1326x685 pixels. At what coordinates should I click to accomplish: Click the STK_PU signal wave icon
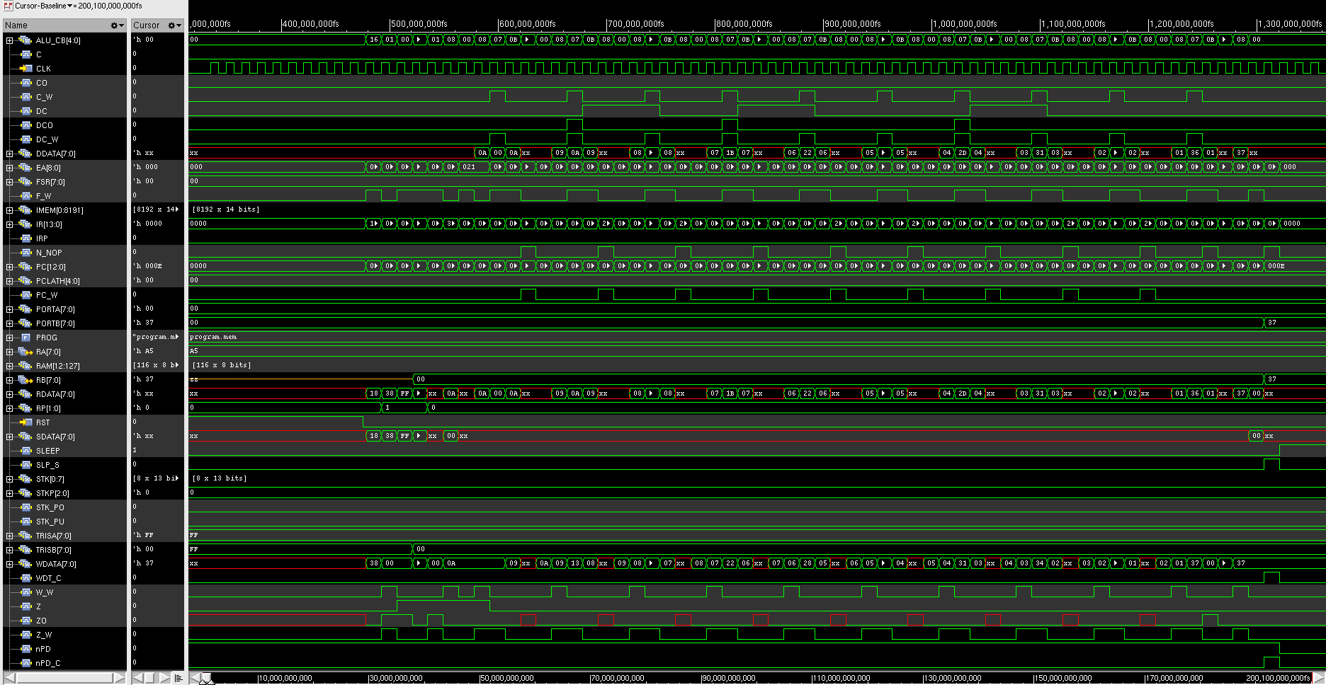25,522
